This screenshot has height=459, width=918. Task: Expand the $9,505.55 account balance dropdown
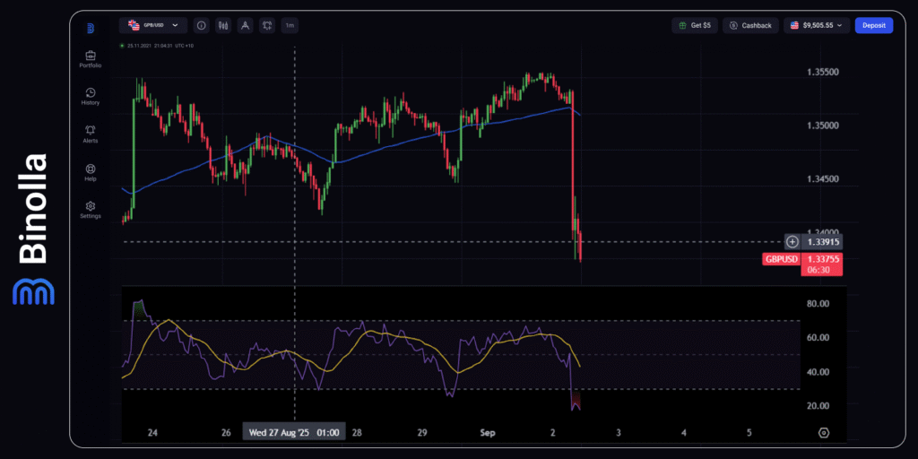(x=816, y=26)
